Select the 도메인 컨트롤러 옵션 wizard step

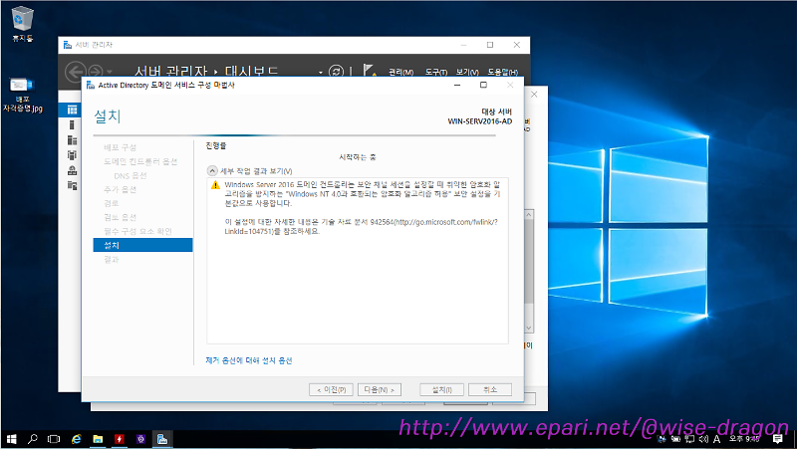pos(140,161)
